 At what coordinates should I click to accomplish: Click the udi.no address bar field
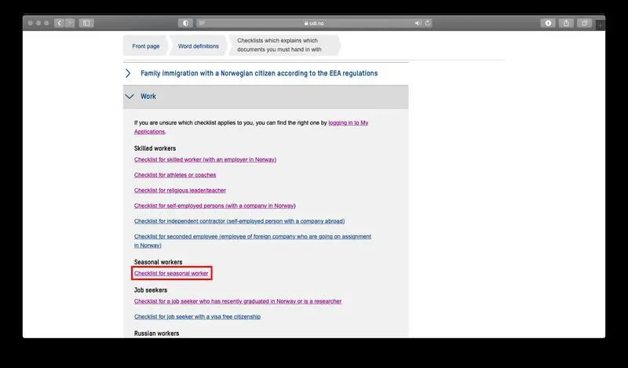[x=314, y=23]
